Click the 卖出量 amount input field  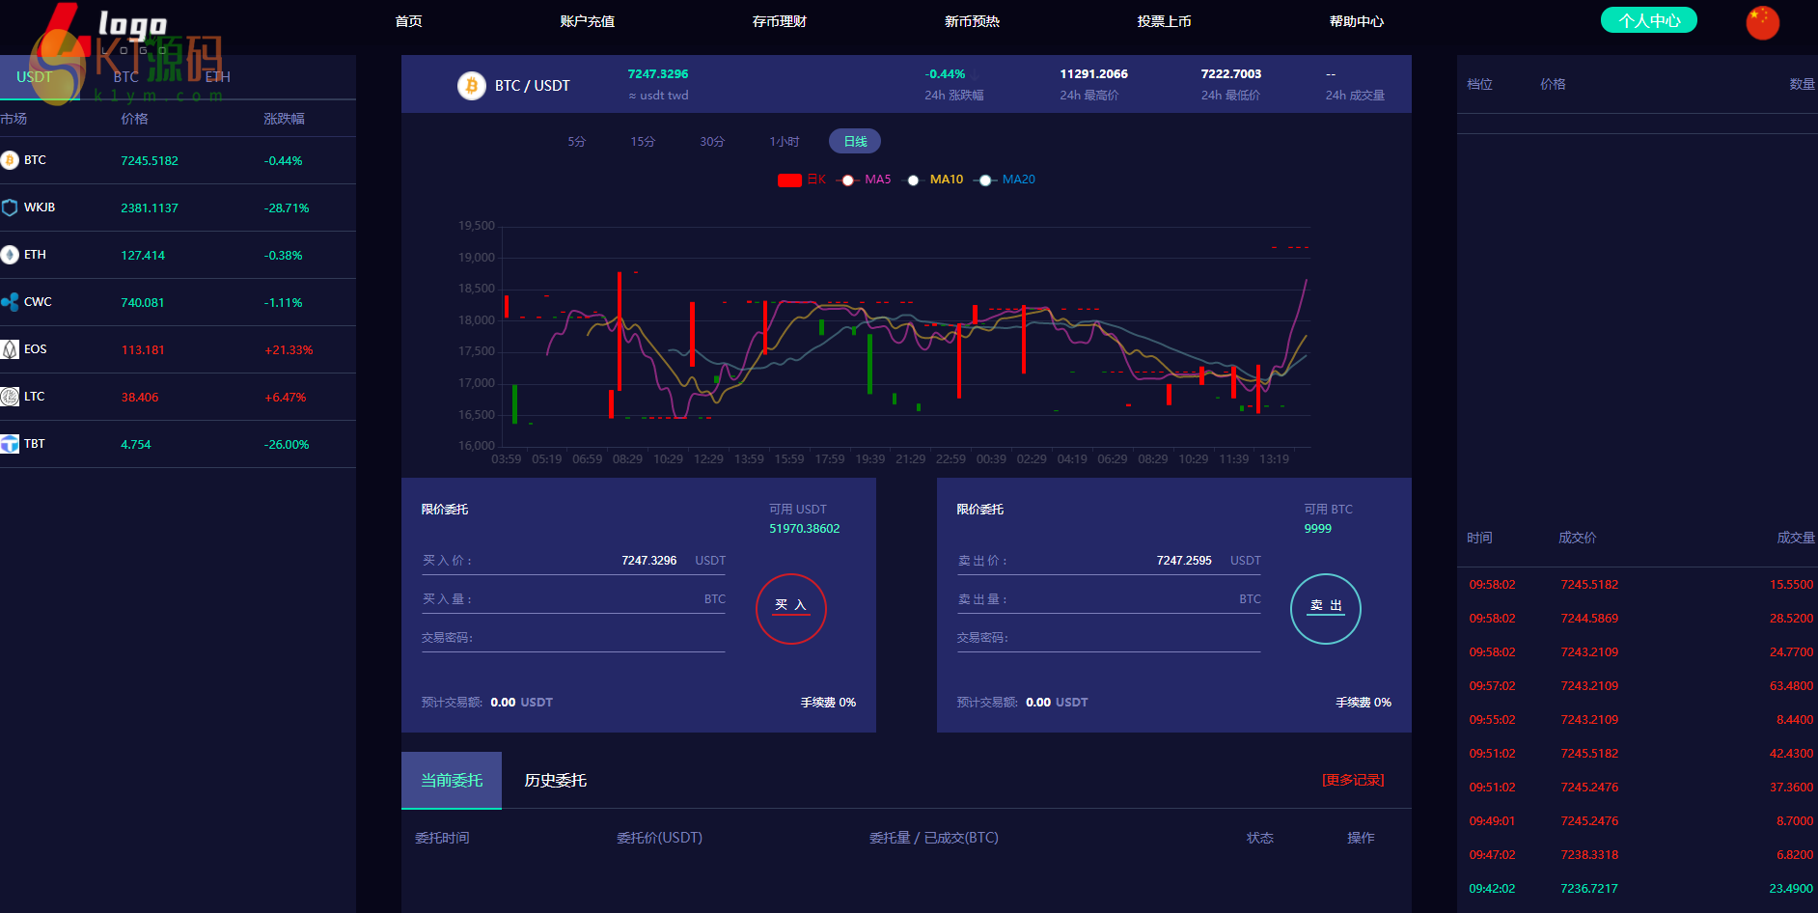pyautogui.click(x=1109, y=599)
